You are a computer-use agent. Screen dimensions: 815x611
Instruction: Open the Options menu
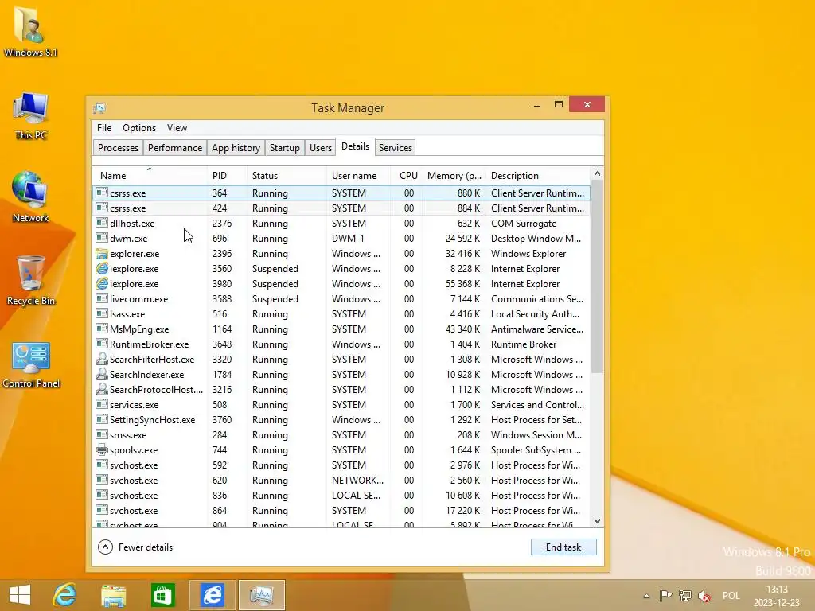(139, 128)
